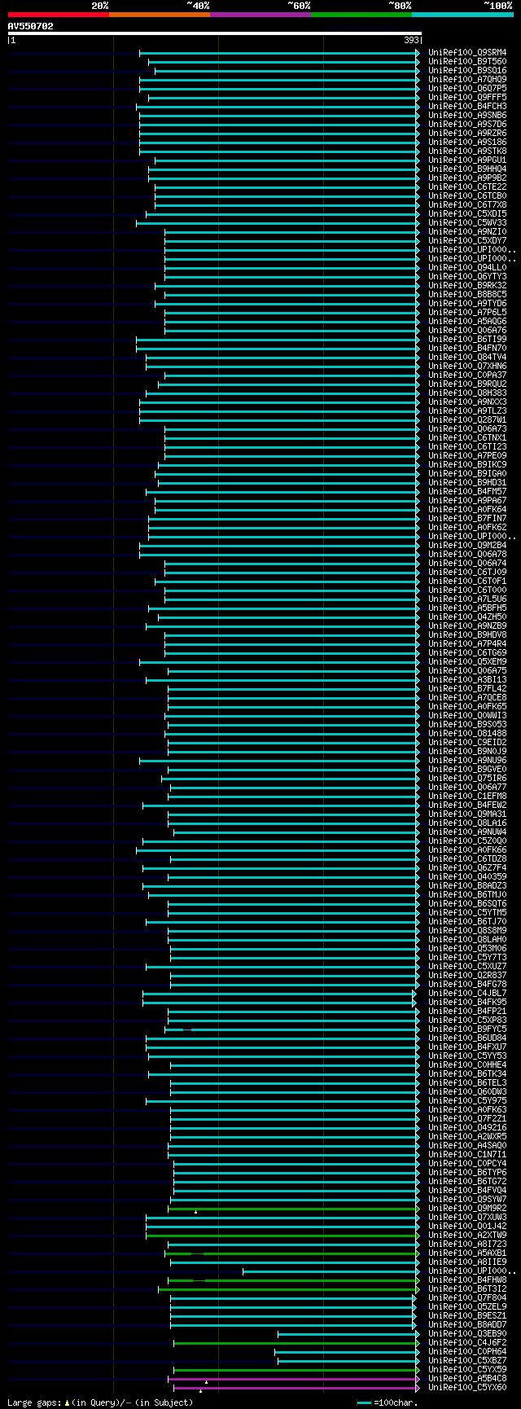
Task: Click the UniRef100_C6TE22 entry
Action: coord(467,187)
